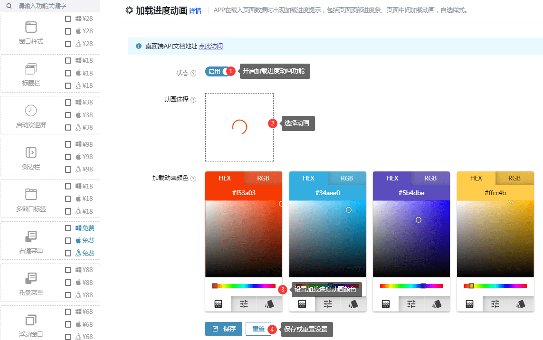Check Windows 免费 box for 右键菜单

point(68,228)
